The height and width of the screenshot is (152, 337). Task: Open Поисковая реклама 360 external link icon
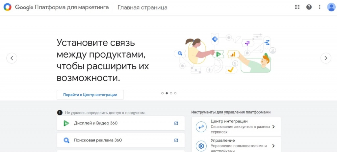(x=176, y=140)
